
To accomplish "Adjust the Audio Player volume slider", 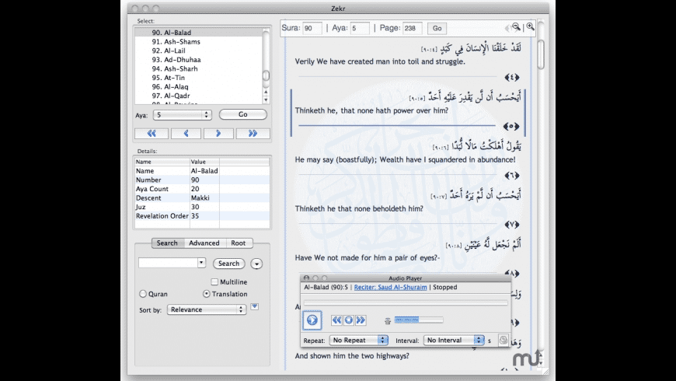I will (419, 320).
